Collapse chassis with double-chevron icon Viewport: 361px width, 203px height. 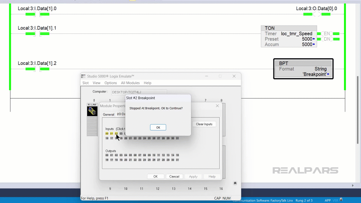[x=235, y=183]
